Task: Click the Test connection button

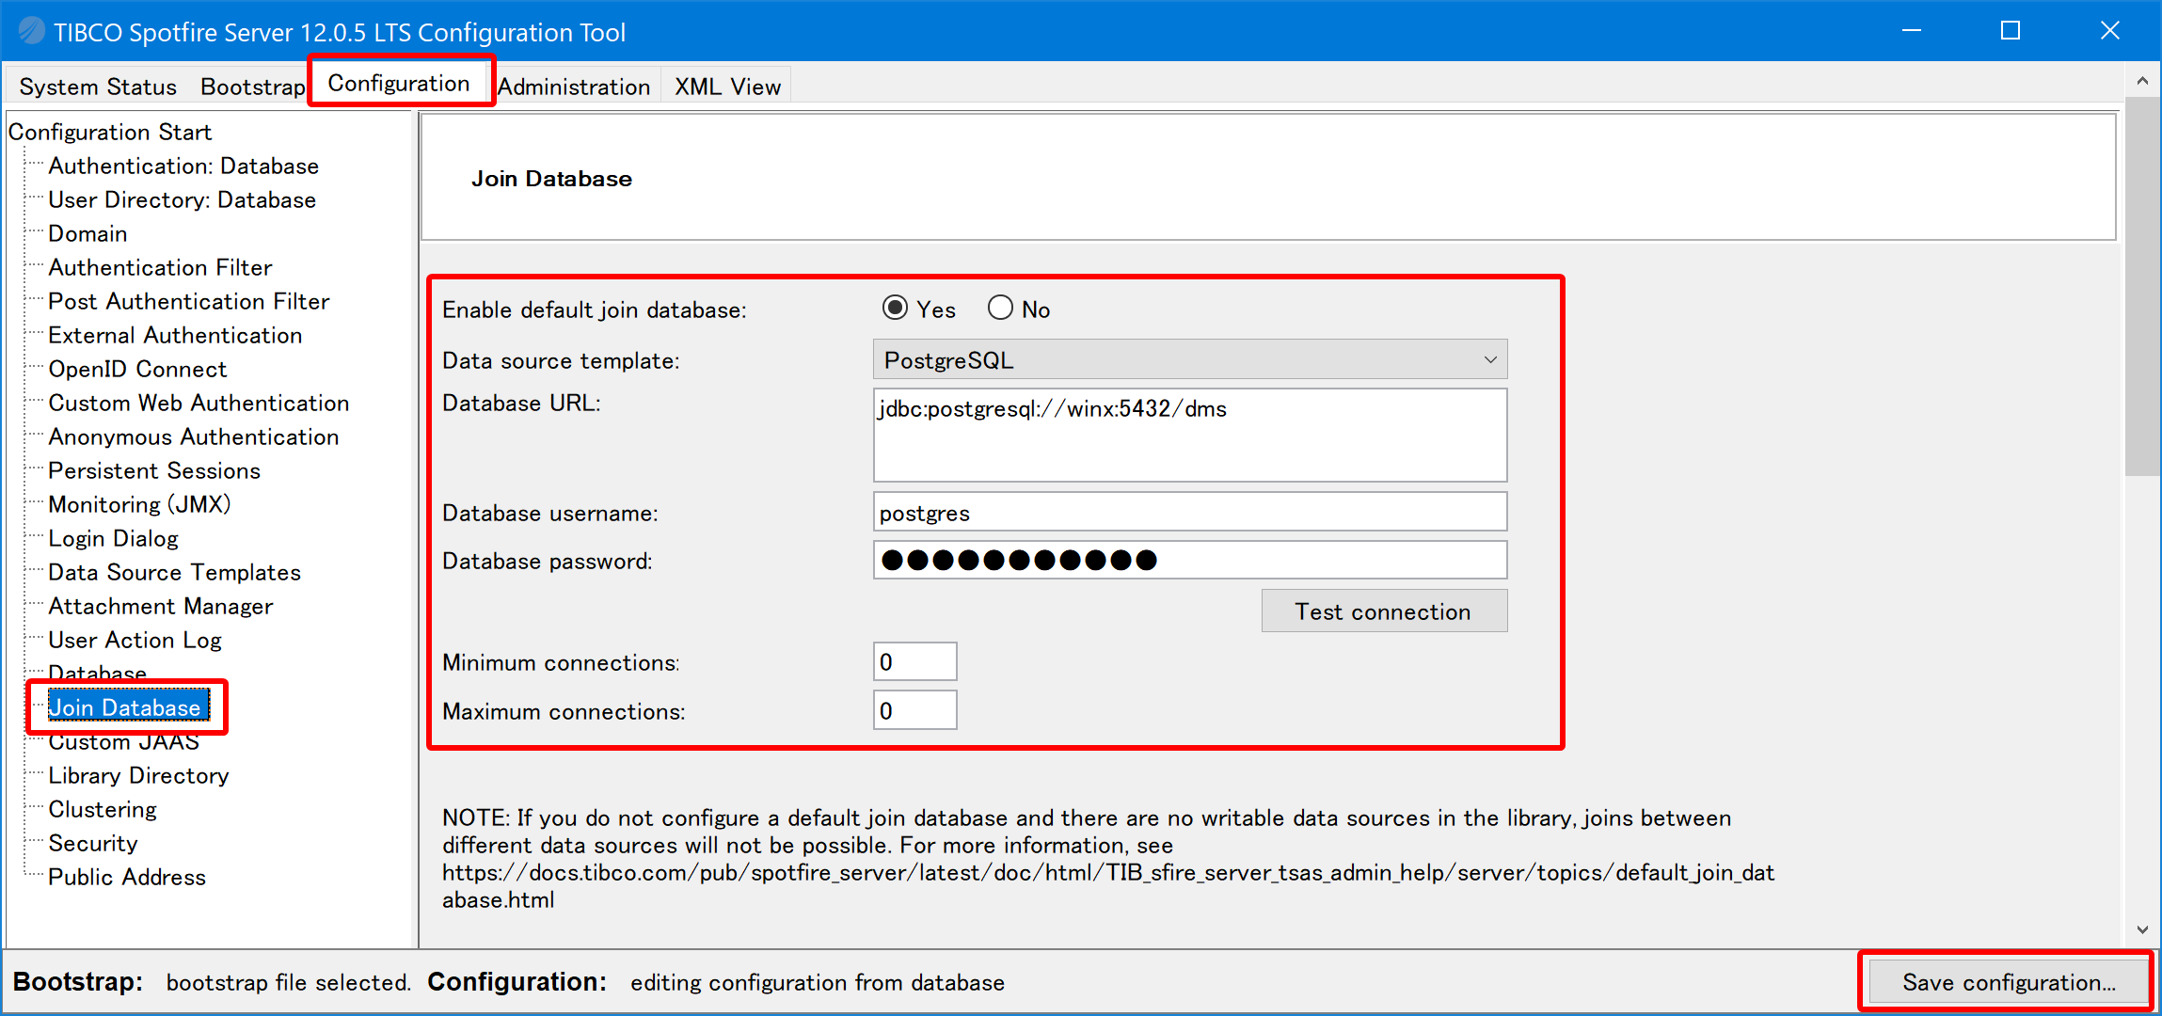Action: point(1384,611)
